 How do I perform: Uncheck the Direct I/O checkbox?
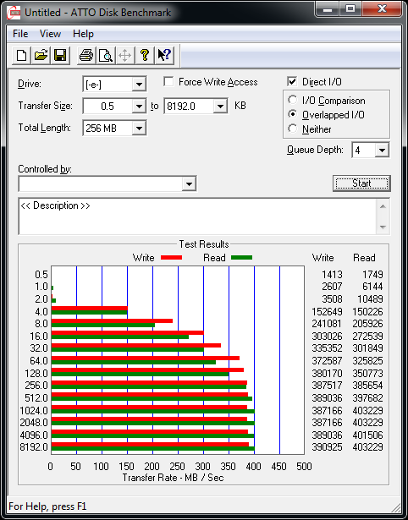click(292, 81)
